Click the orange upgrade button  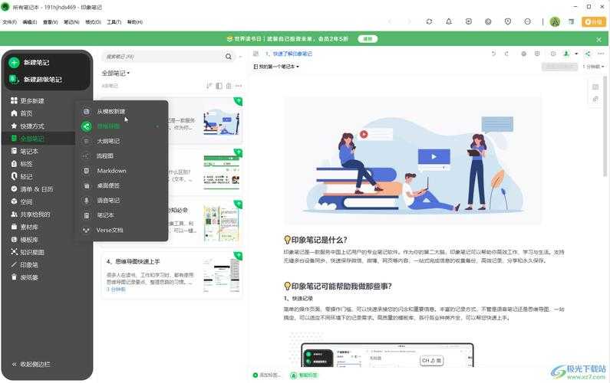click(594, 21)
